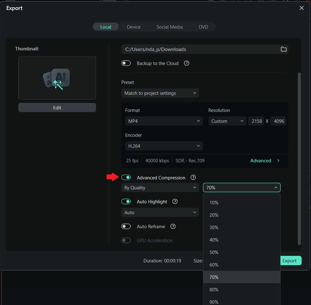This screenshot has width=311, height=305.
Task: Open the Encoder dropdown showing H.264
Action: coord(164,146)
